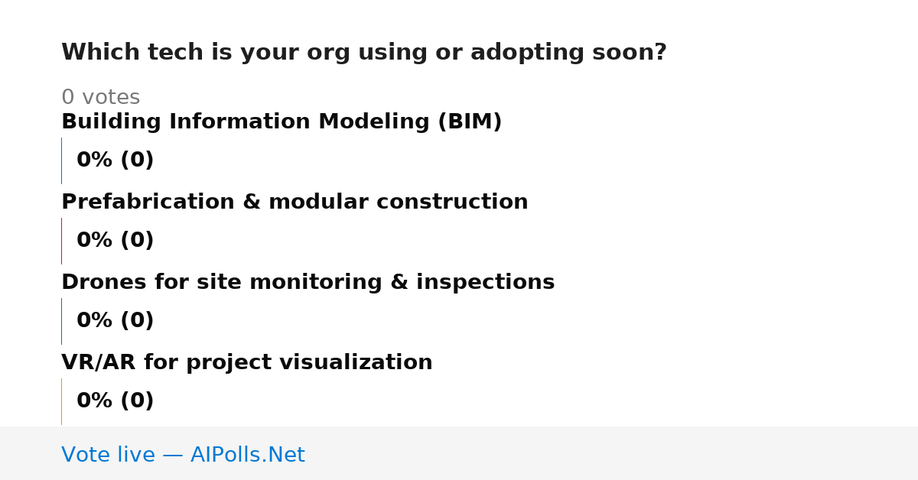Click the (BIM) abbreviation text
Viewport: 918px width, 480px height.
[x=470, y=122]
